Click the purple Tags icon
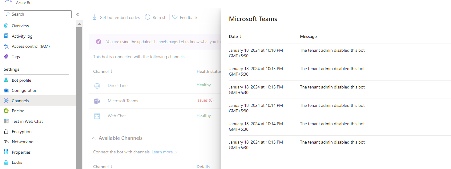Image resolution: width=451 pixels, height=169 pixels. point(6,57)
